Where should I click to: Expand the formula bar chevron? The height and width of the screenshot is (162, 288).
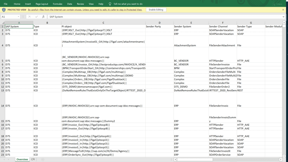283,17
